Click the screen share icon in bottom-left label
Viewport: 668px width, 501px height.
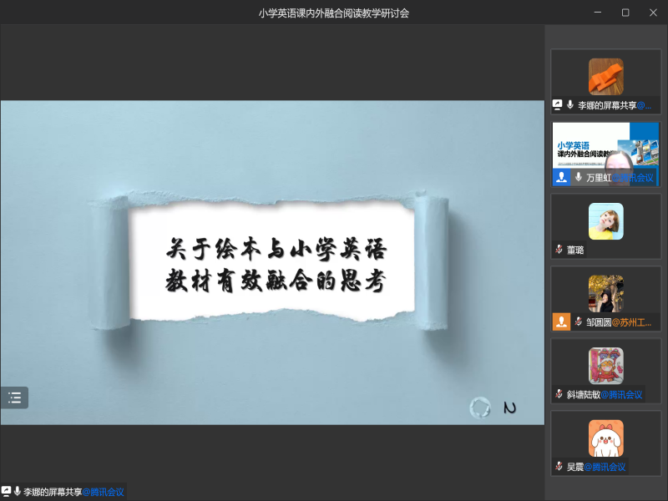(7, 492)
